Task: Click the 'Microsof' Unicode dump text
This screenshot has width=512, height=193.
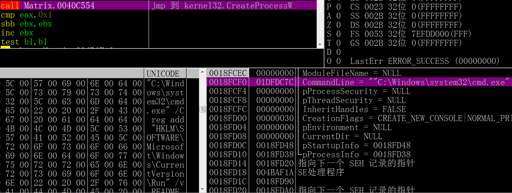Action: click(165, 146)
